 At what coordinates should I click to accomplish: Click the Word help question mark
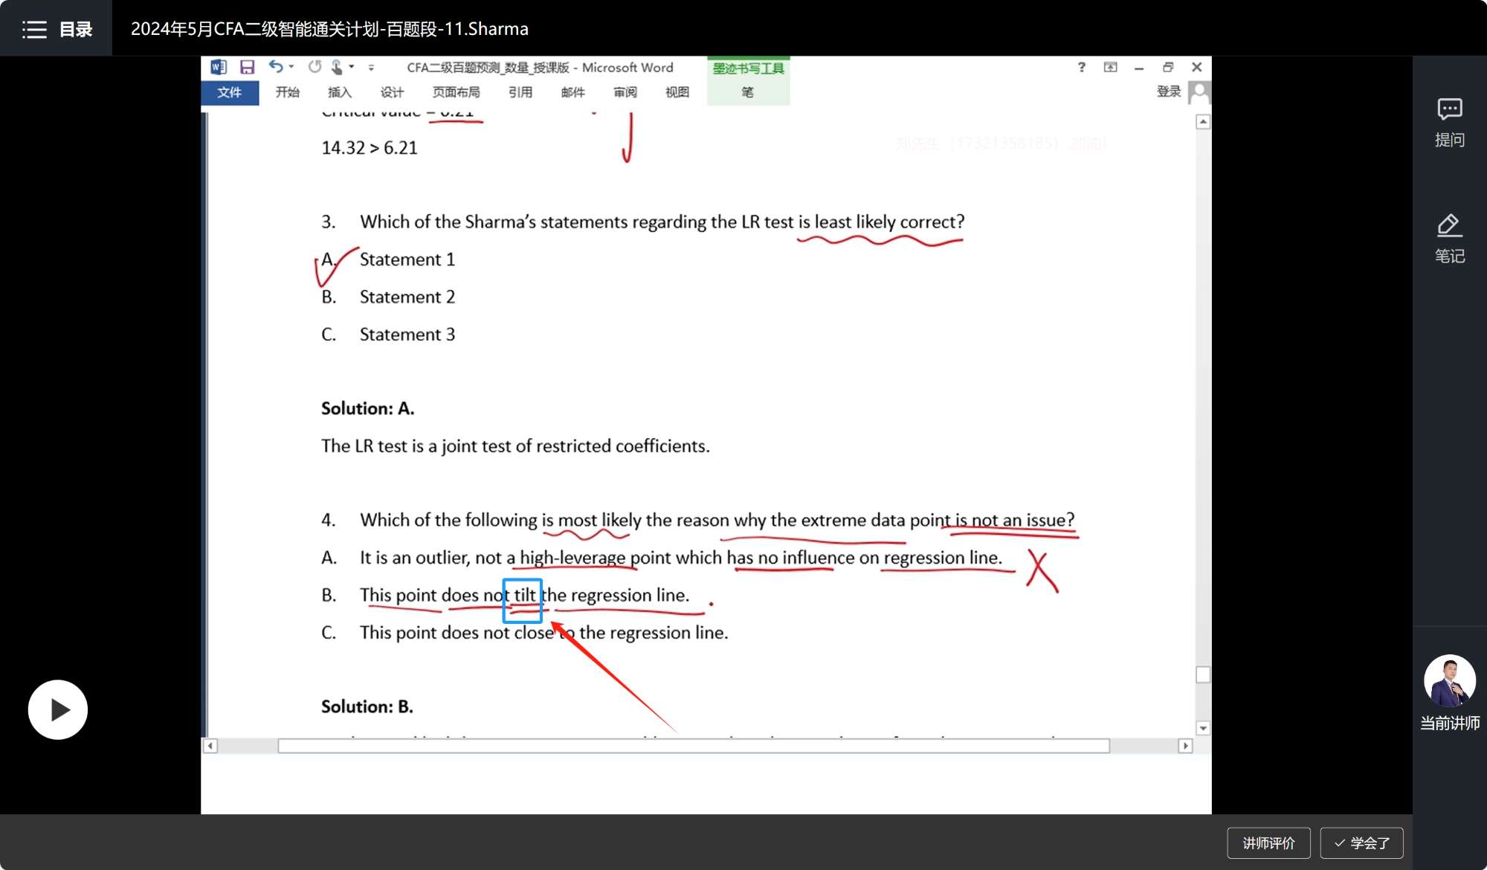1081,67
